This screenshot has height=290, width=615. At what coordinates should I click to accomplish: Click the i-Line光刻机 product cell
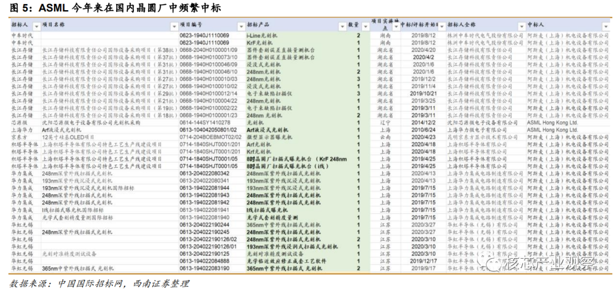click(263, 36)
